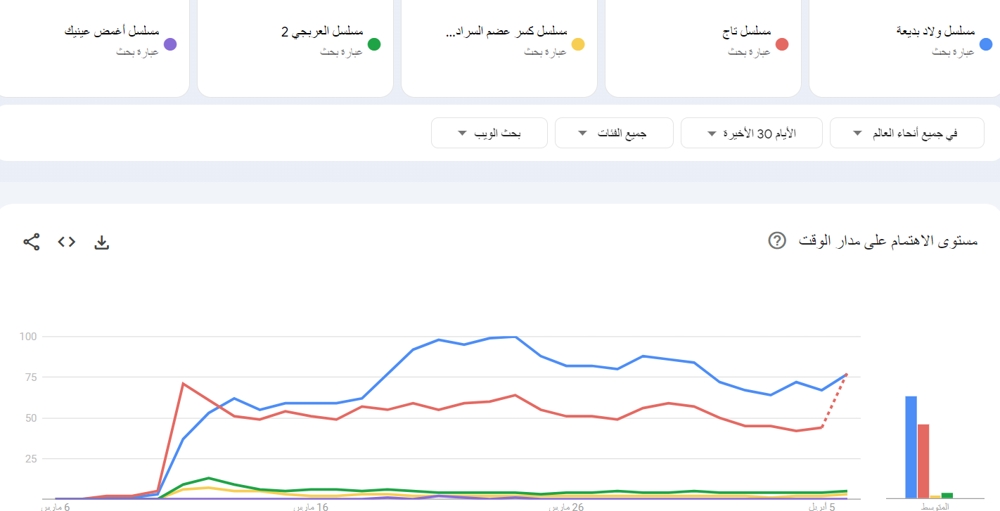Select the مسلسل تاج search term card
1000x511 pixels.
click(x=703, y=48)
